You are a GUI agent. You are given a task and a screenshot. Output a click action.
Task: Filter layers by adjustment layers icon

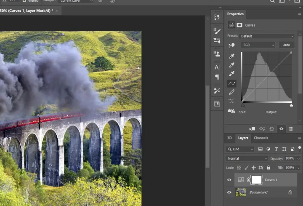(x=268, y=149)
